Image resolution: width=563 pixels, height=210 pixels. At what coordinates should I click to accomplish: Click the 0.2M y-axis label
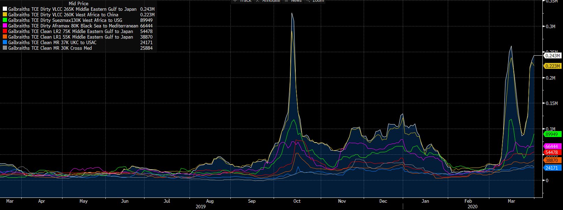click(550, 78)
